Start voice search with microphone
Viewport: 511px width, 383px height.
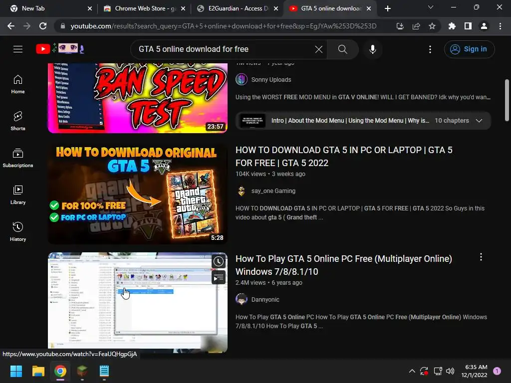(x=372, y=49)
